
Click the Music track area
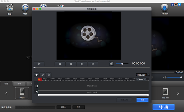pos(93,92)
